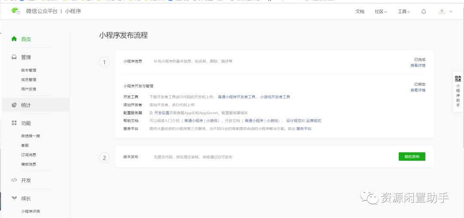Open 文档 in the top navigation
Image resolution: width=464 pixels, height=218 pixels.
[360, 12]
